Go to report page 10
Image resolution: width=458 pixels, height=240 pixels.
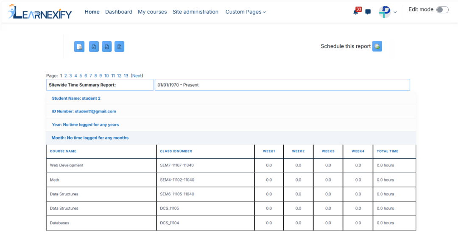click(106, 75)
